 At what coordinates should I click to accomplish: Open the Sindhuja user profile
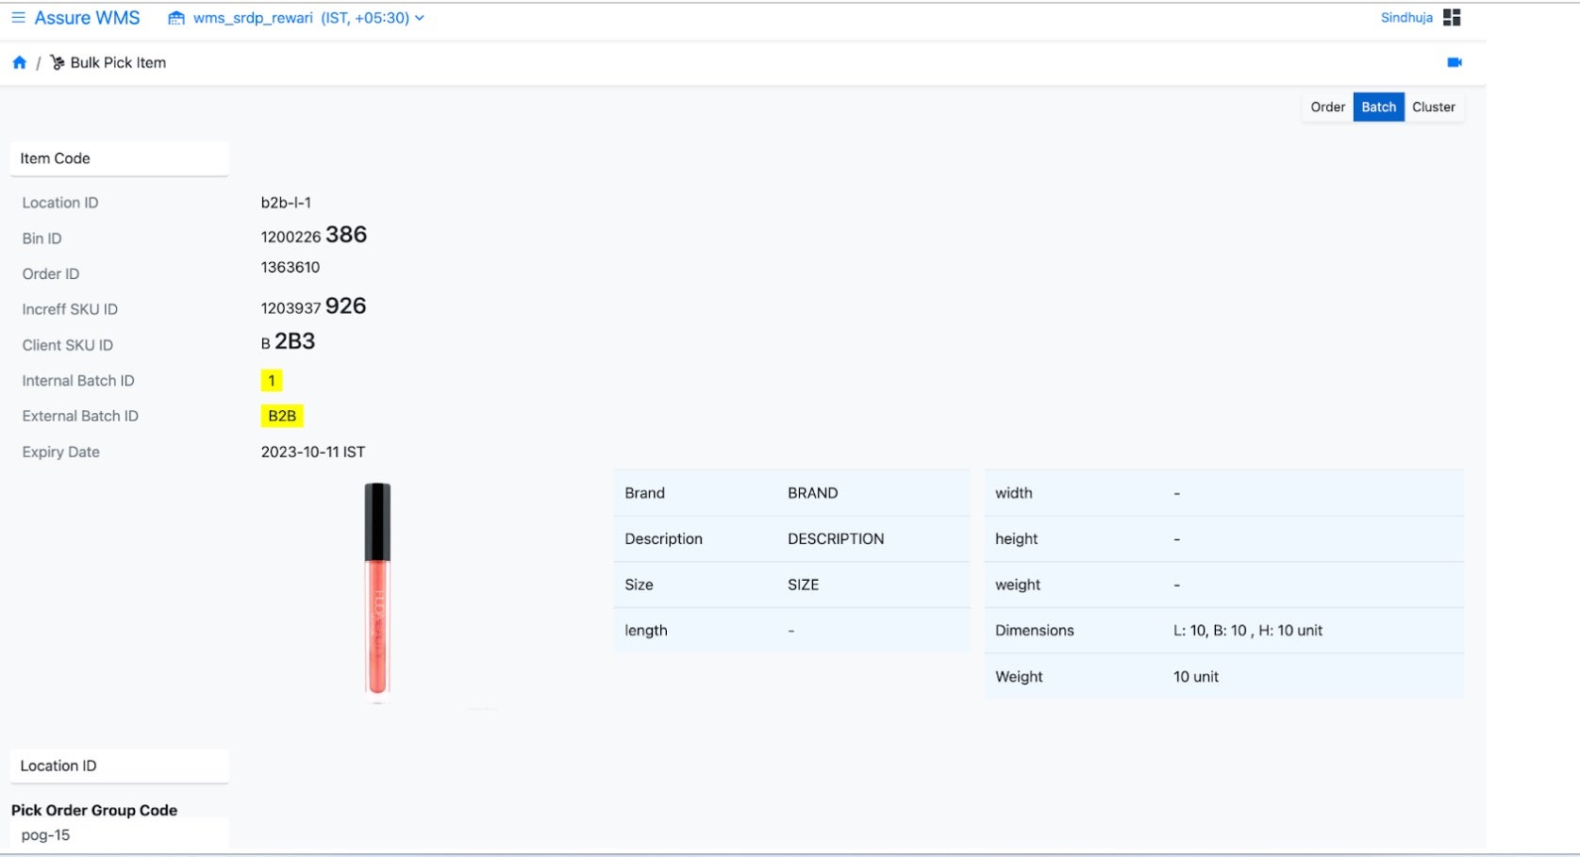[1406, 18]
